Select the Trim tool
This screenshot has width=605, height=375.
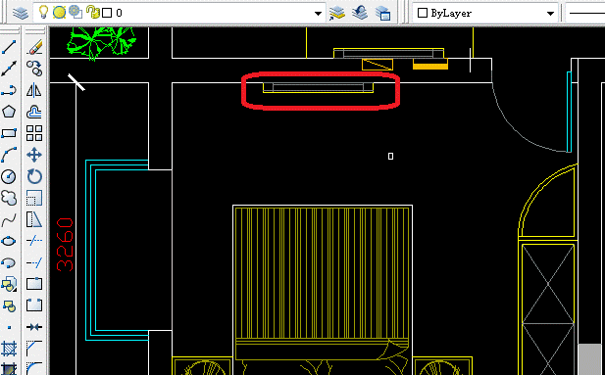(34, 241)
